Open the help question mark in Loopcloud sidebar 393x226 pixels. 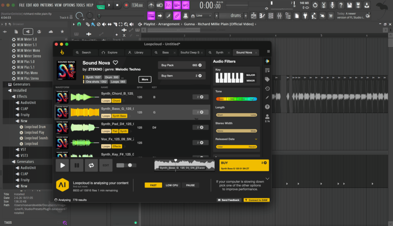point(267,107)
